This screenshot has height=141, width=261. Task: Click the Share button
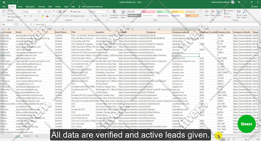[x=254, y=7]
